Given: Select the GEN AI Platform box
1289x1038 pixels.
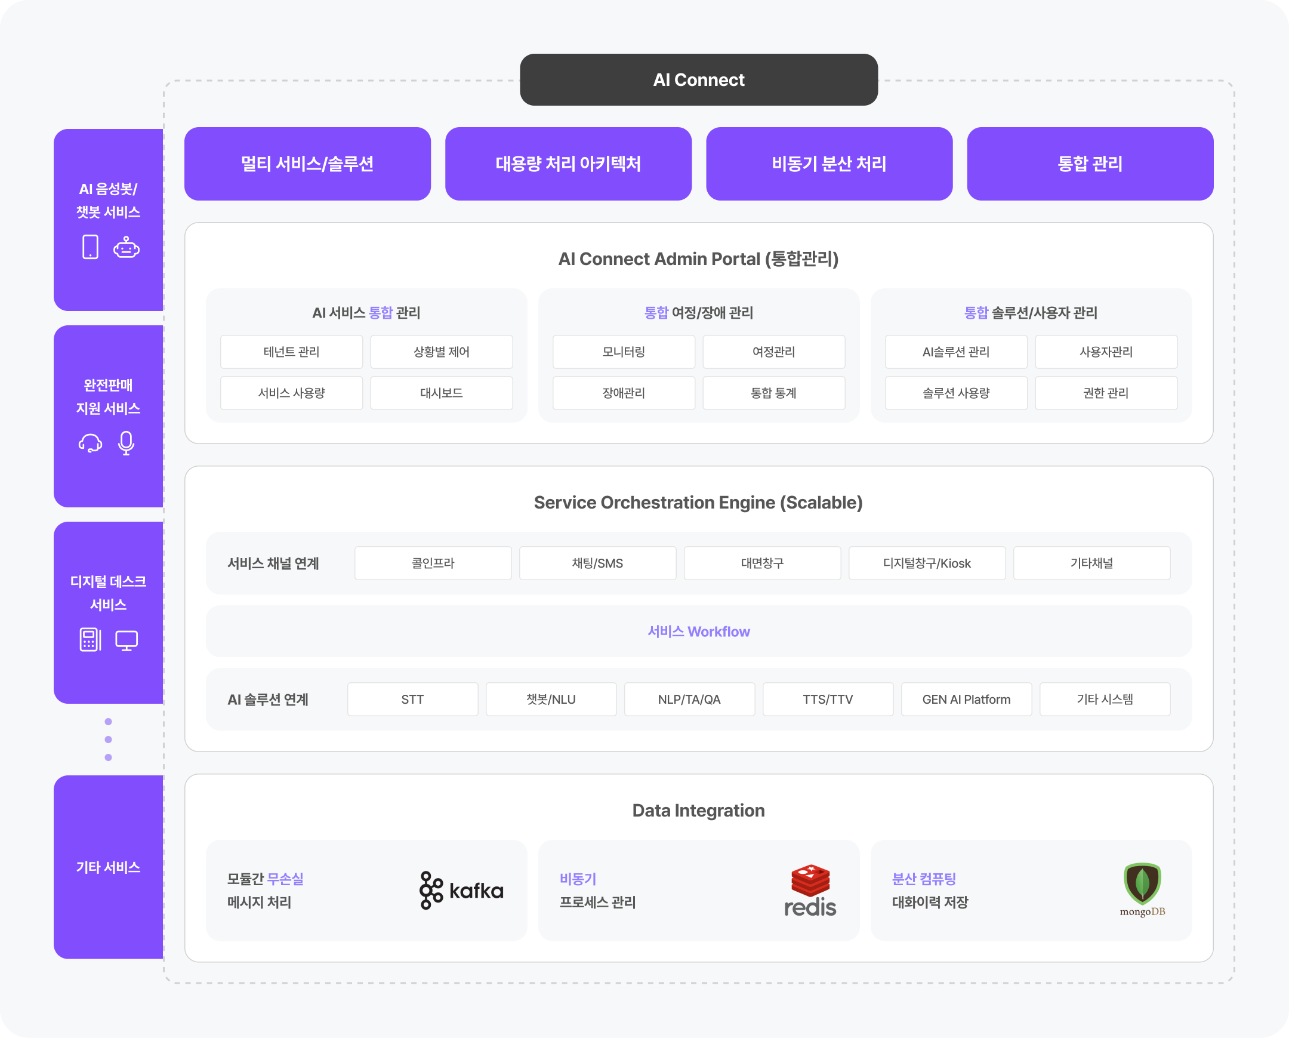Looking at the screenshot, I should (966, 699).
